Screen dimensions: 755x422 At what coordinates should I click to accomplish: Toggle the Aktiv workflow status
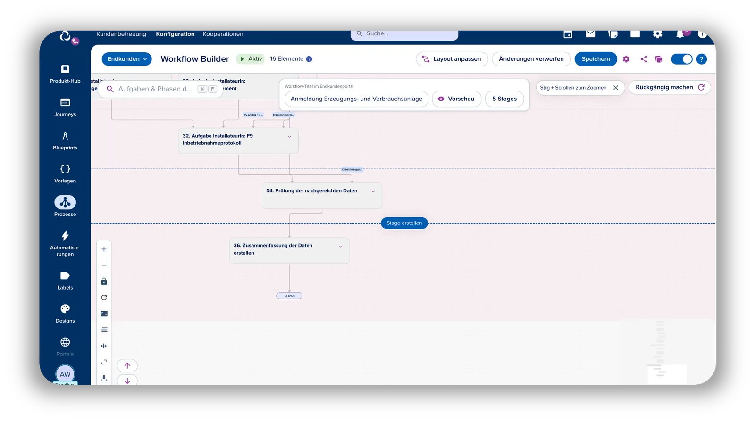[251, 59]
